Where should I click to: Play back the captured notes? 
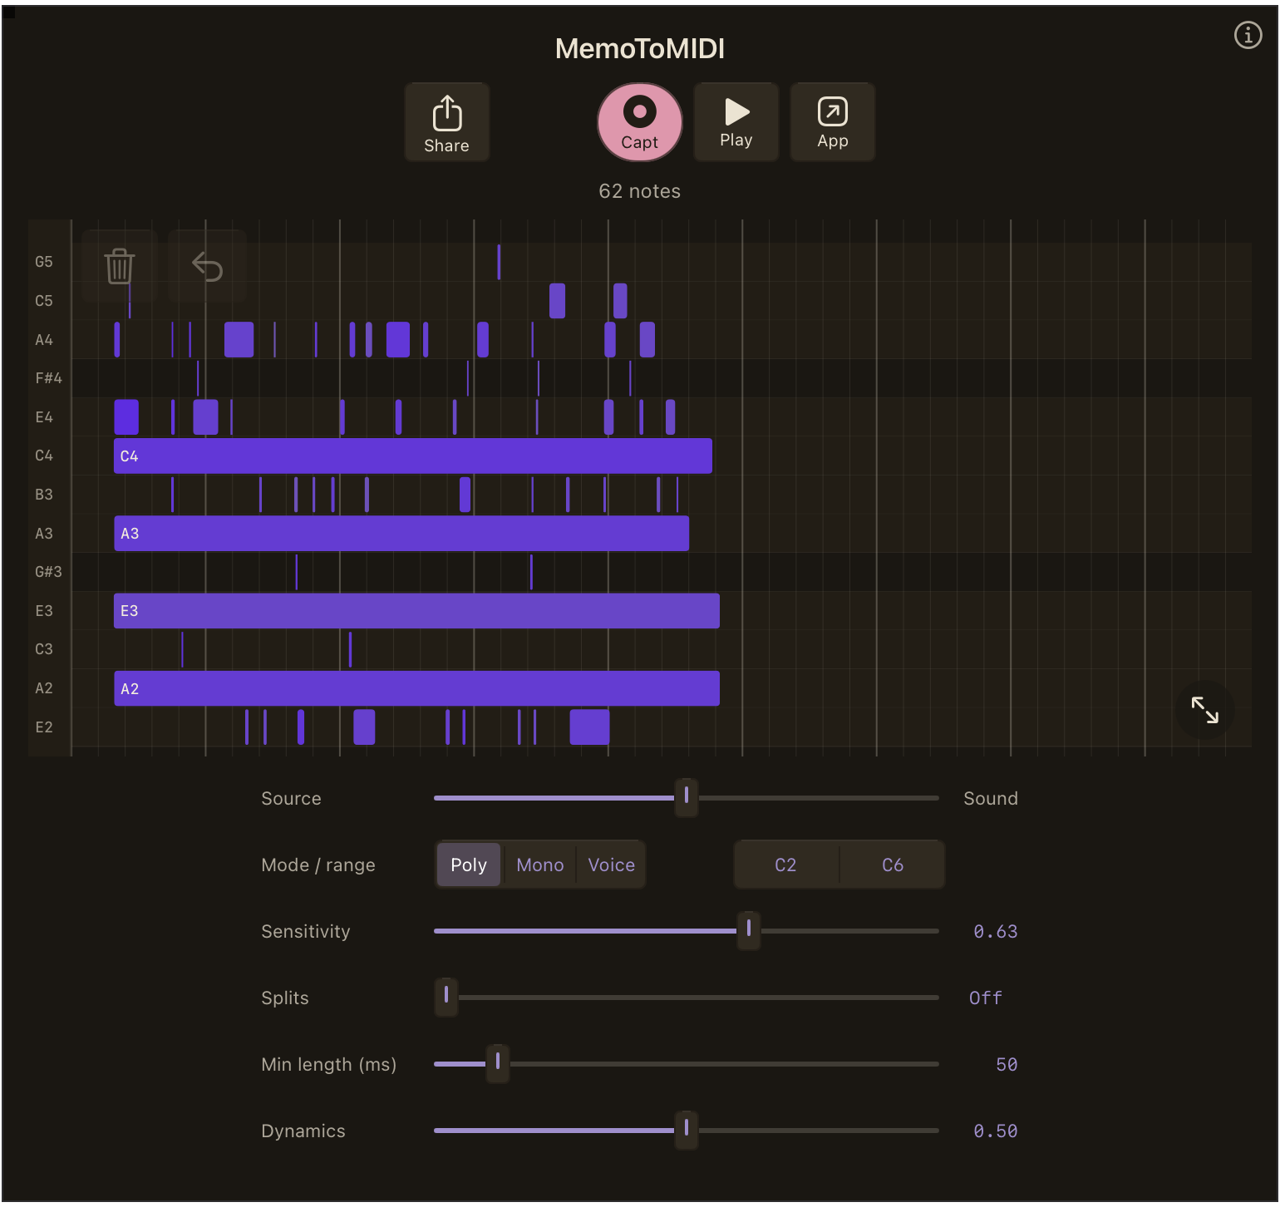click(736, 122)
